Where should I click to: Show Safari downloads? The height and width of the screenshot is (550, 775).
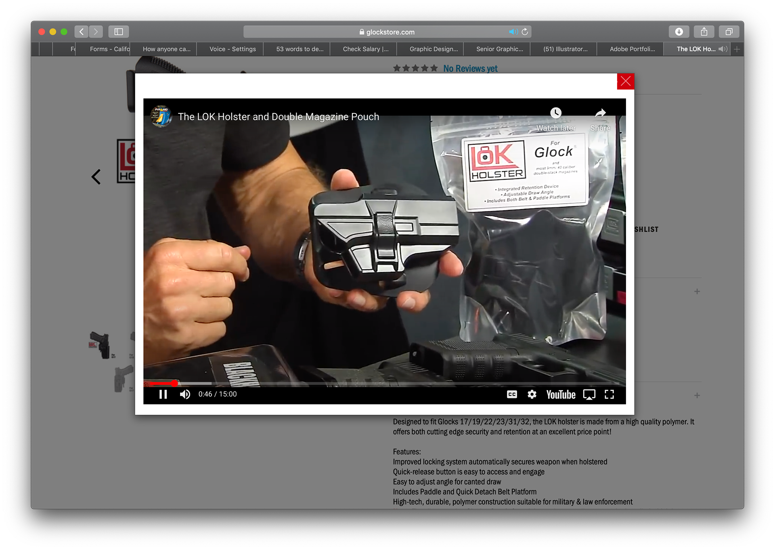pos(679,31)
